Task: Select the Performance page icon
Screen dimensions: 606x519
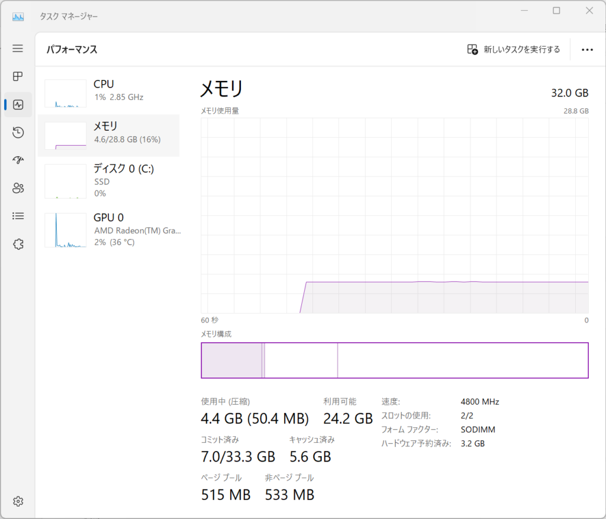Action: click(x=18, y=104)
